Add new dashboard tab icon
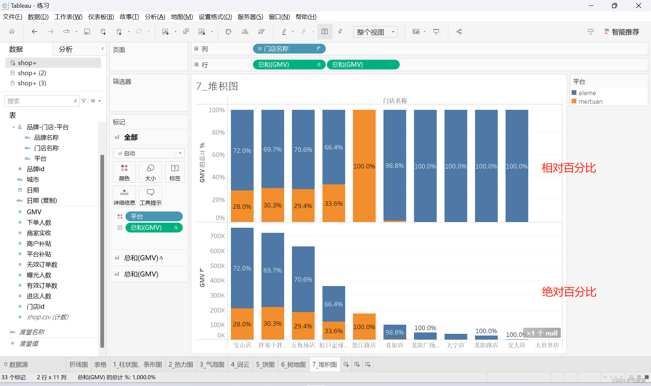The image size is (651, 386). pos(357,364)
